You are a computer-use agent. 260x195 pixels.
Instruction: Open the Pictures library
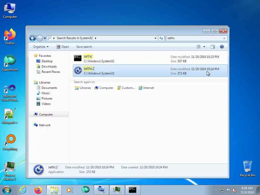tap(44, 99)
